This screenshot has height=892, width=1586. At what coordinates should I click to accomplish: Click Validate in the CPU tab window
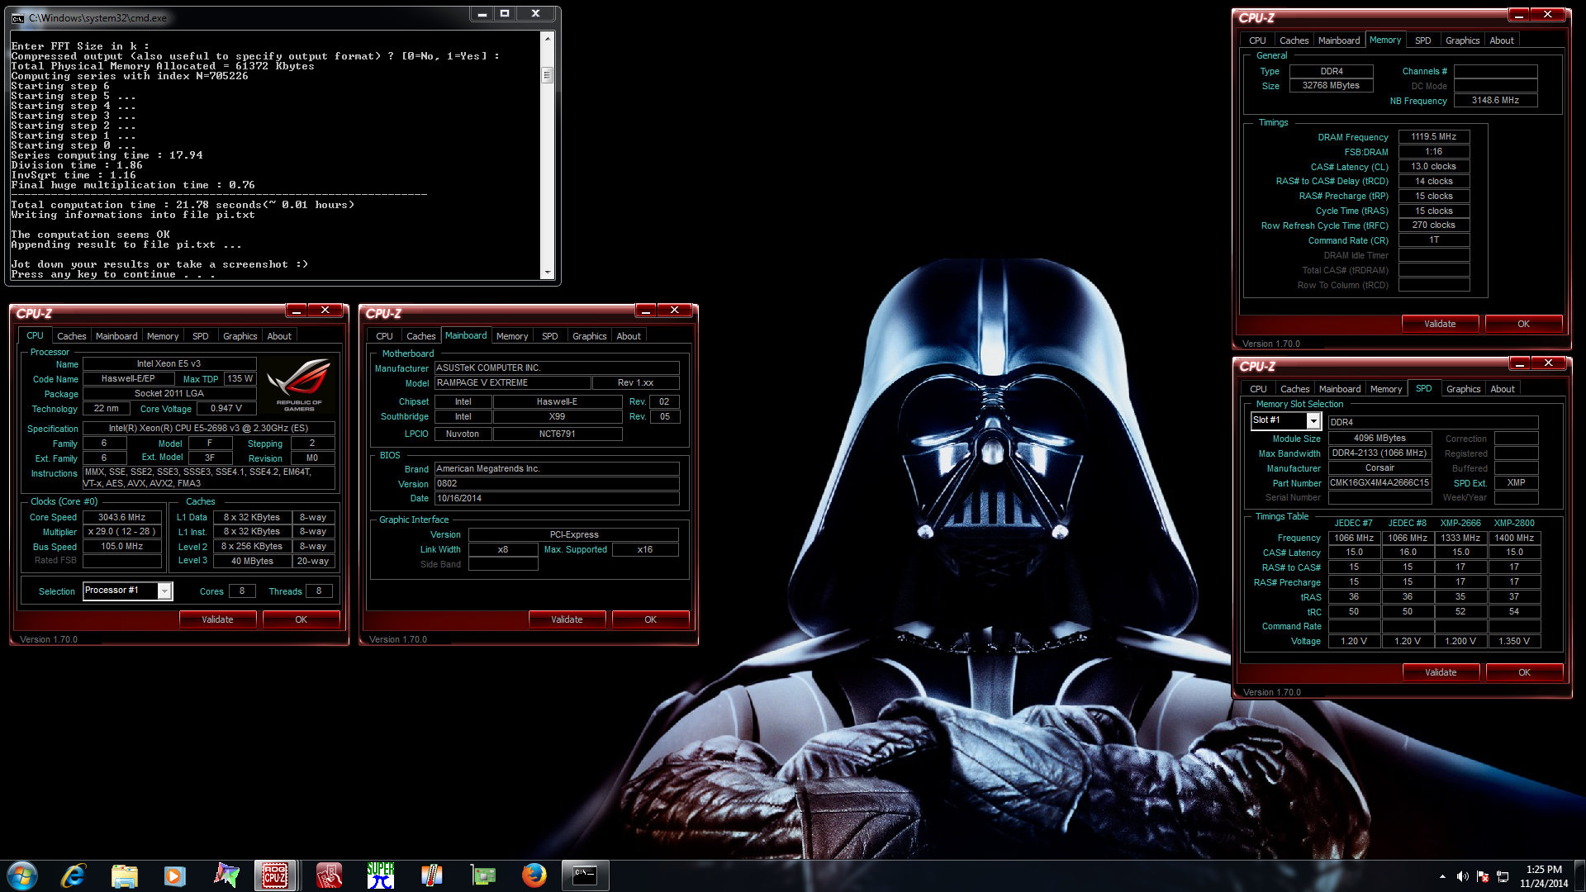217,619
